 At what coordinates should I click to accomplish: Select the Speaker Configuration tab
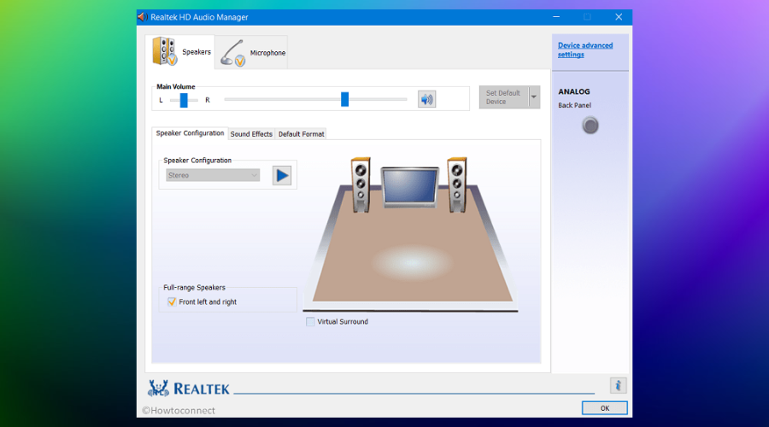click(x=190, y=133)
